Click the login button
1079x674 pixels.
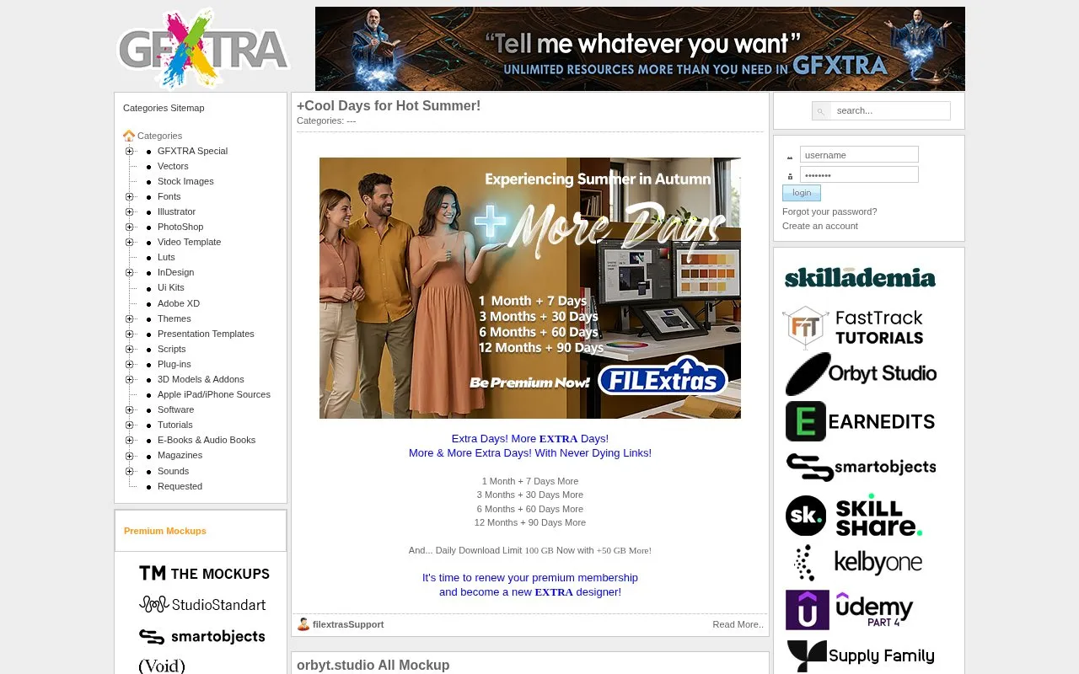(802, 193)
